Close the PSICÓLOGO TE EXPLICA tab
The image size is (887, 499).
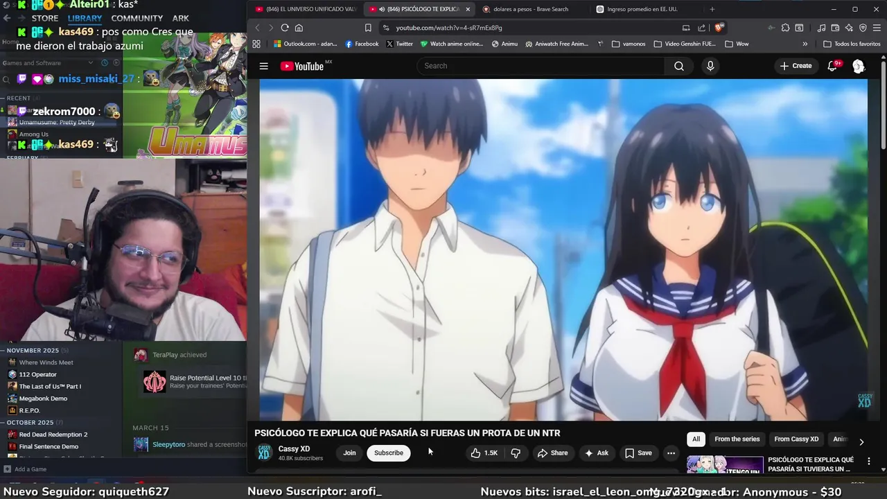[468, 9]
